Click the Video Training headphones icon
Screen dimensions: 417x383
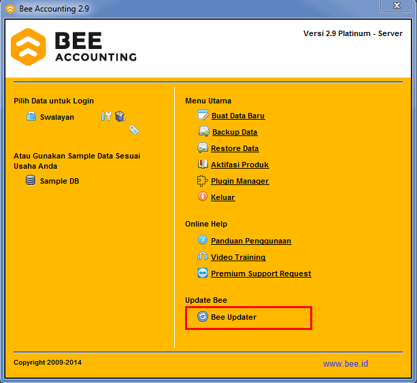coord(203,256)
